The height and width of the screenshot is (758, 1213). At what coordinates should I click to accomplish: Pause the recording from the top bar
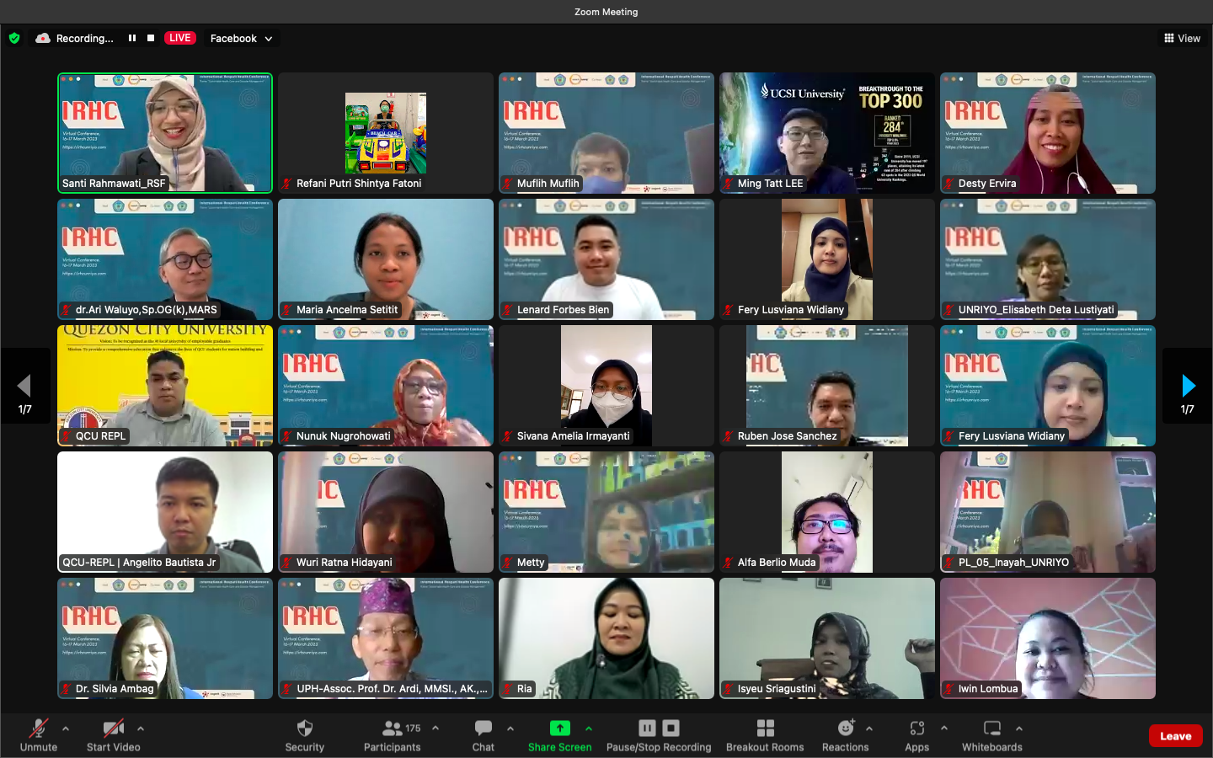click(132, 38)
